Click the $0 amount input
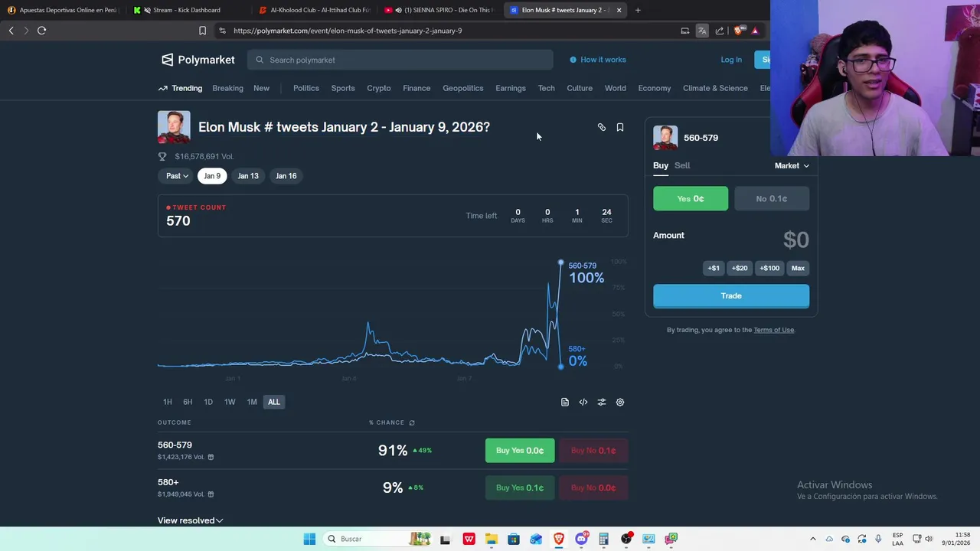 coord(795,240)
